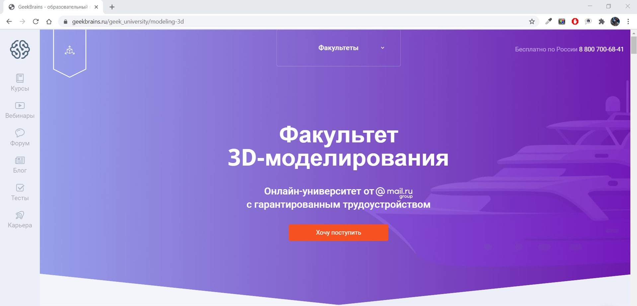Click the Хочу поступить button
This screenshot has height=306, width=637.
[x=339, y=233]
